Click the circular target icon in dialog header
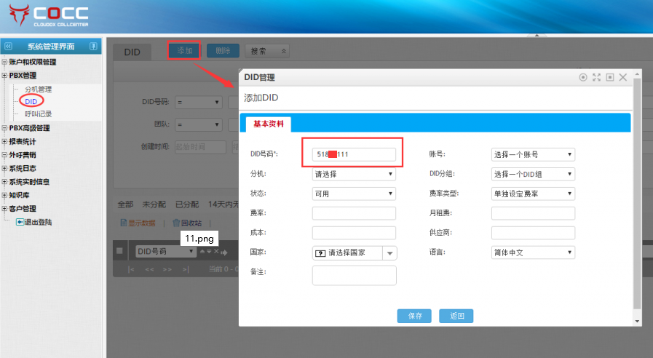The height and width of the screenshot is (358, 653). [582, 77]
